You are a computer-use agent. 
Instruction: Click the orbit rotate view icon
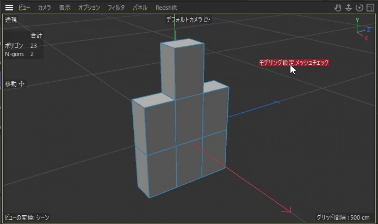[360, 8]
